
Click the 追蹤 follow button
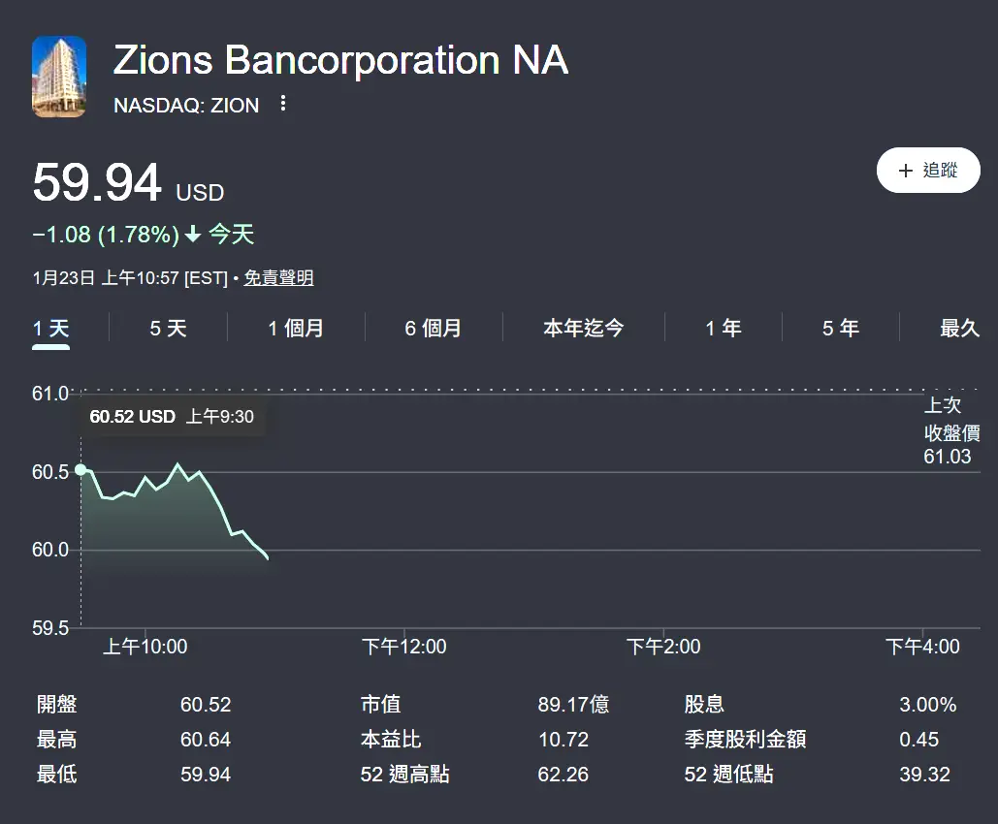click(x=928, y=171)
